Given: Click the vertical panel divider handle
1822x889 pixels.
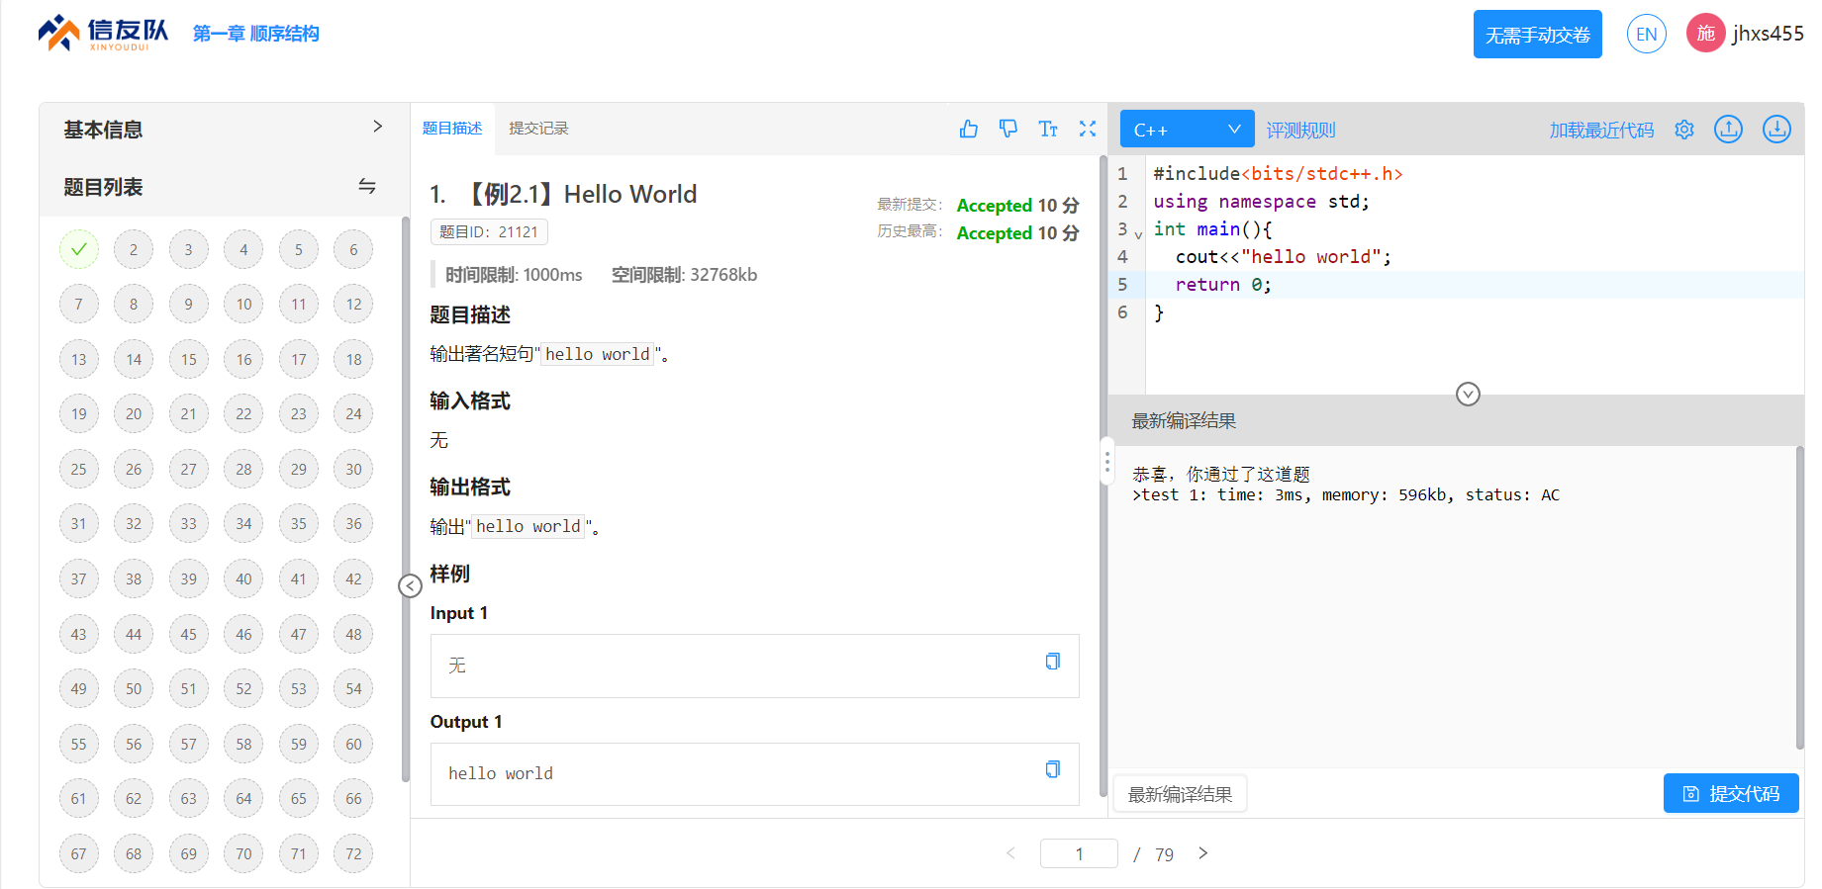Looking at the screenshot, I should click(x=1106, y=463).
